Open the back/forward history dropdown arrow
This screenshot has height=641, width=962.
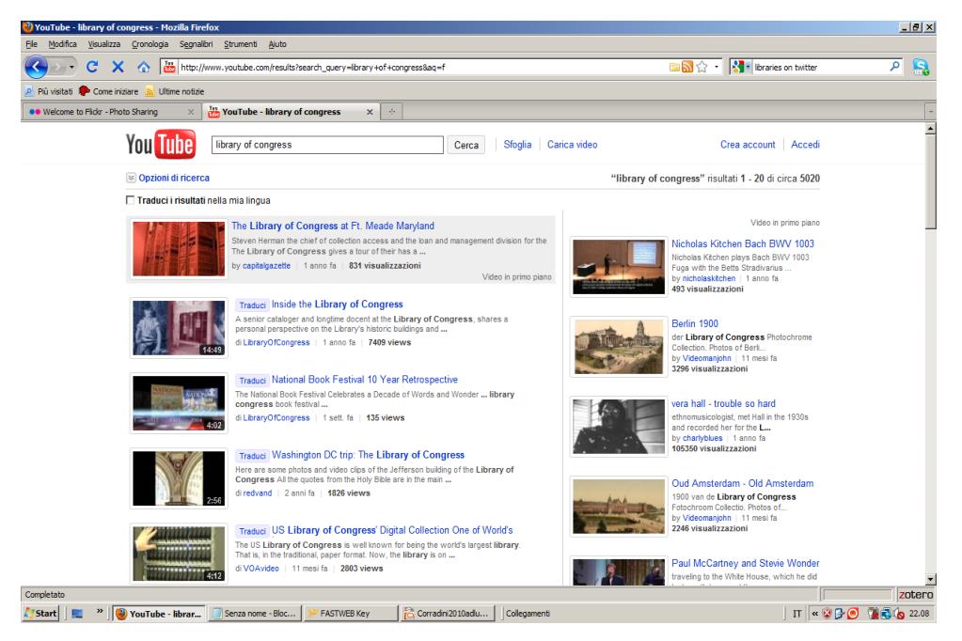click(x=71, y=67)
